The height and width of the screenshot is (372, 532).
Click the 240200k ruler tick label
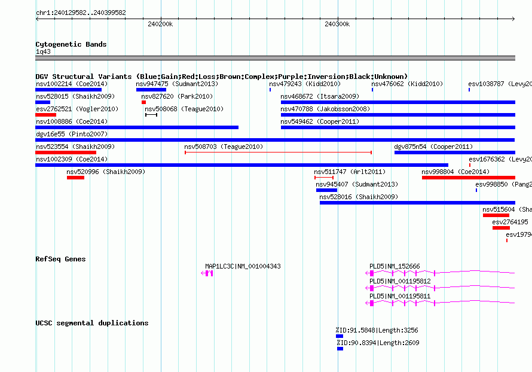pos(160,24)
